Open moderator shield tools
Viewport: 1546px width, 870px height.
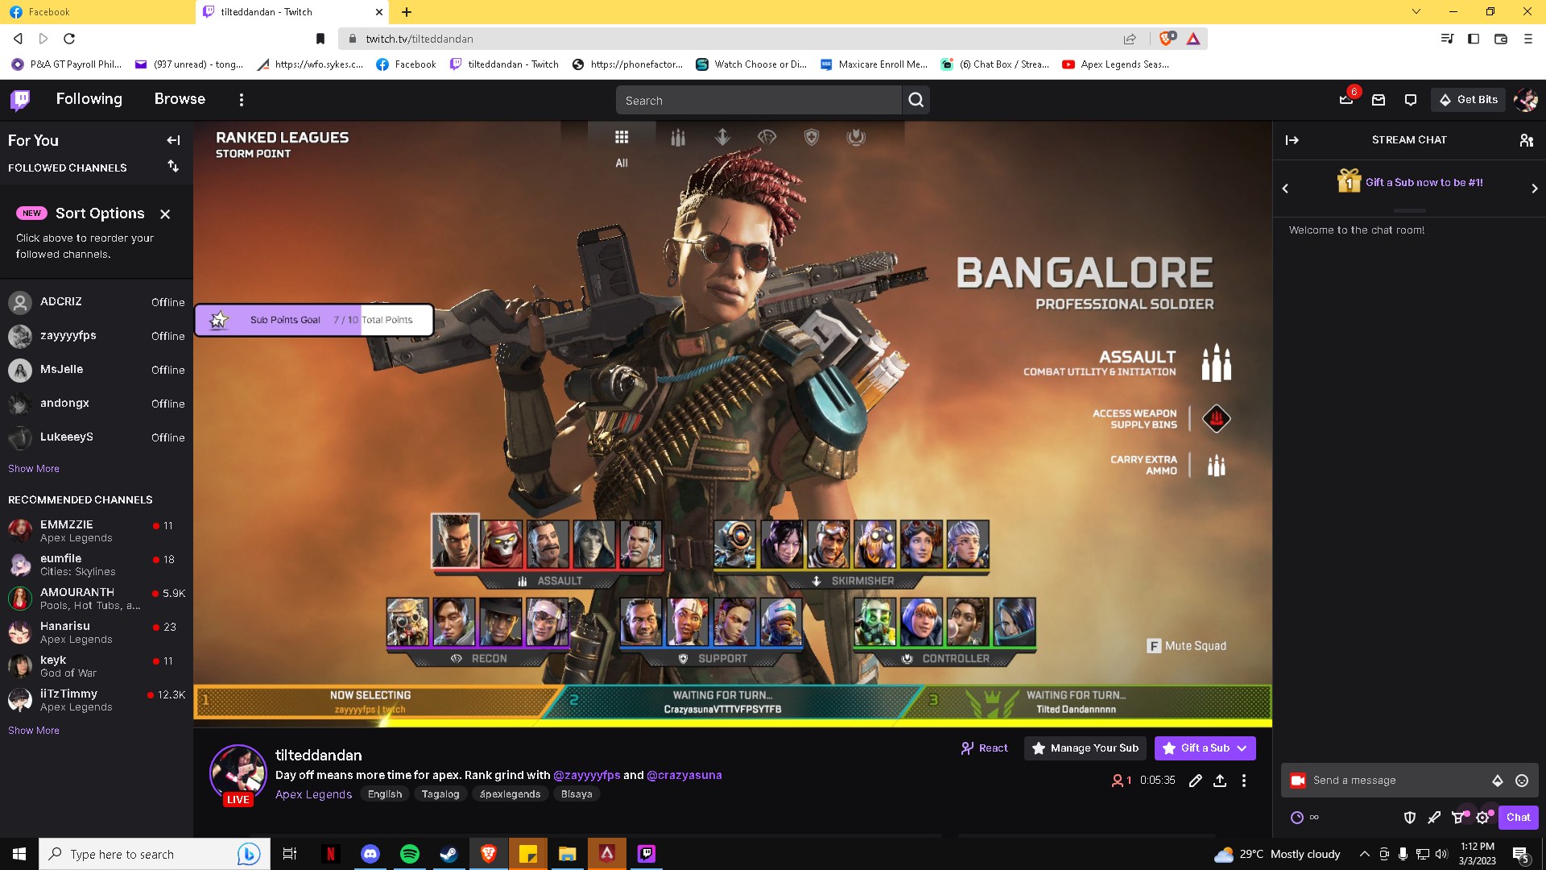1410,818
